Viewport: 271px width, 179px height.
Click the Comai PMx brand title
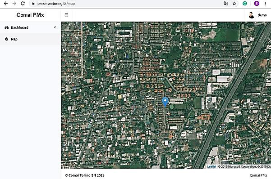click(30, 15)
